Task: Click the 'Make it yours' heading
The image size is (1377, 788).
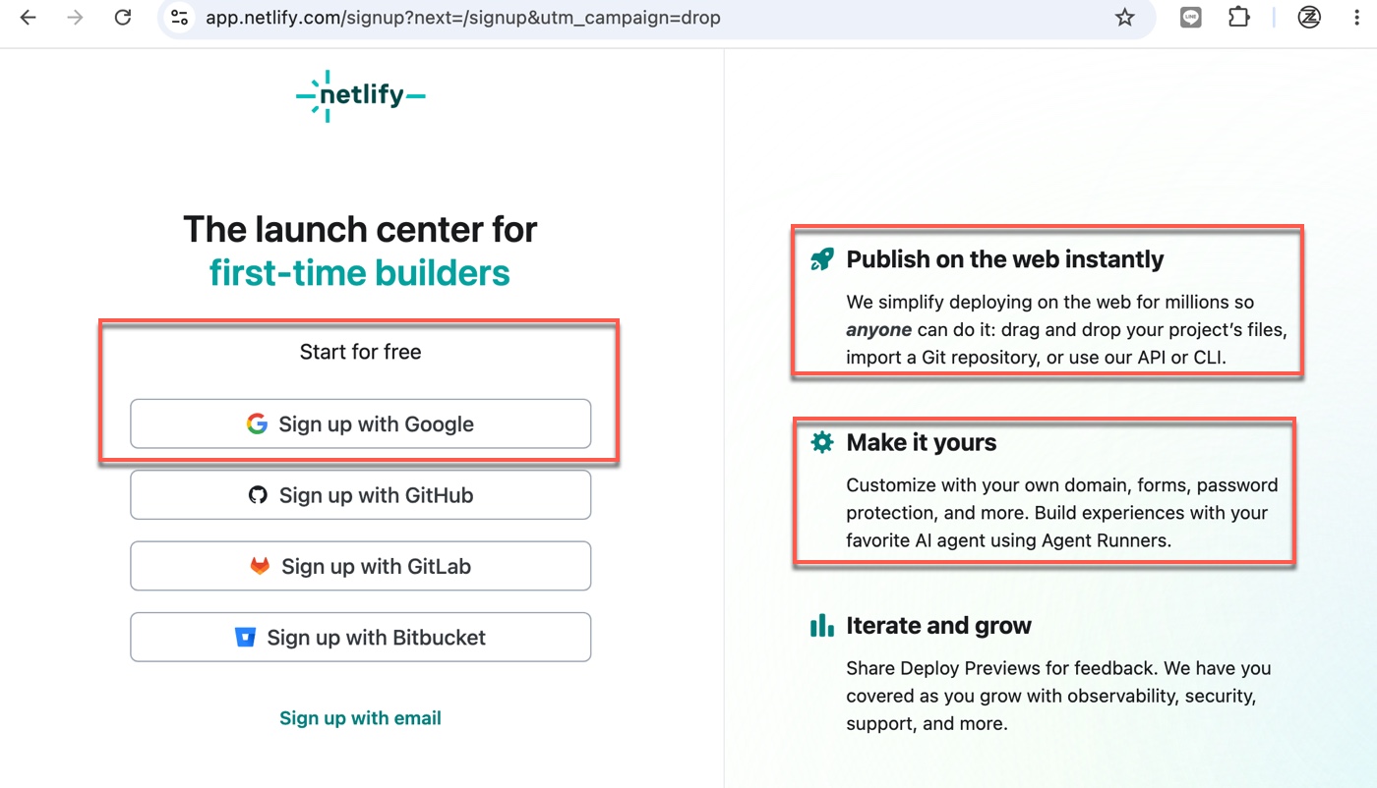Action: pos(922,443)
